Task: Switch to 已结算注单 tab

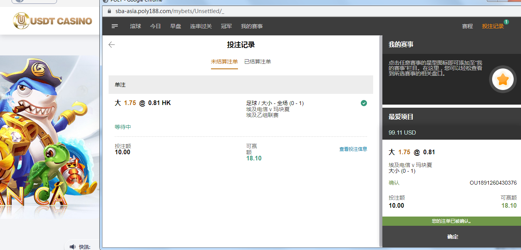Action: pos(258,62)
